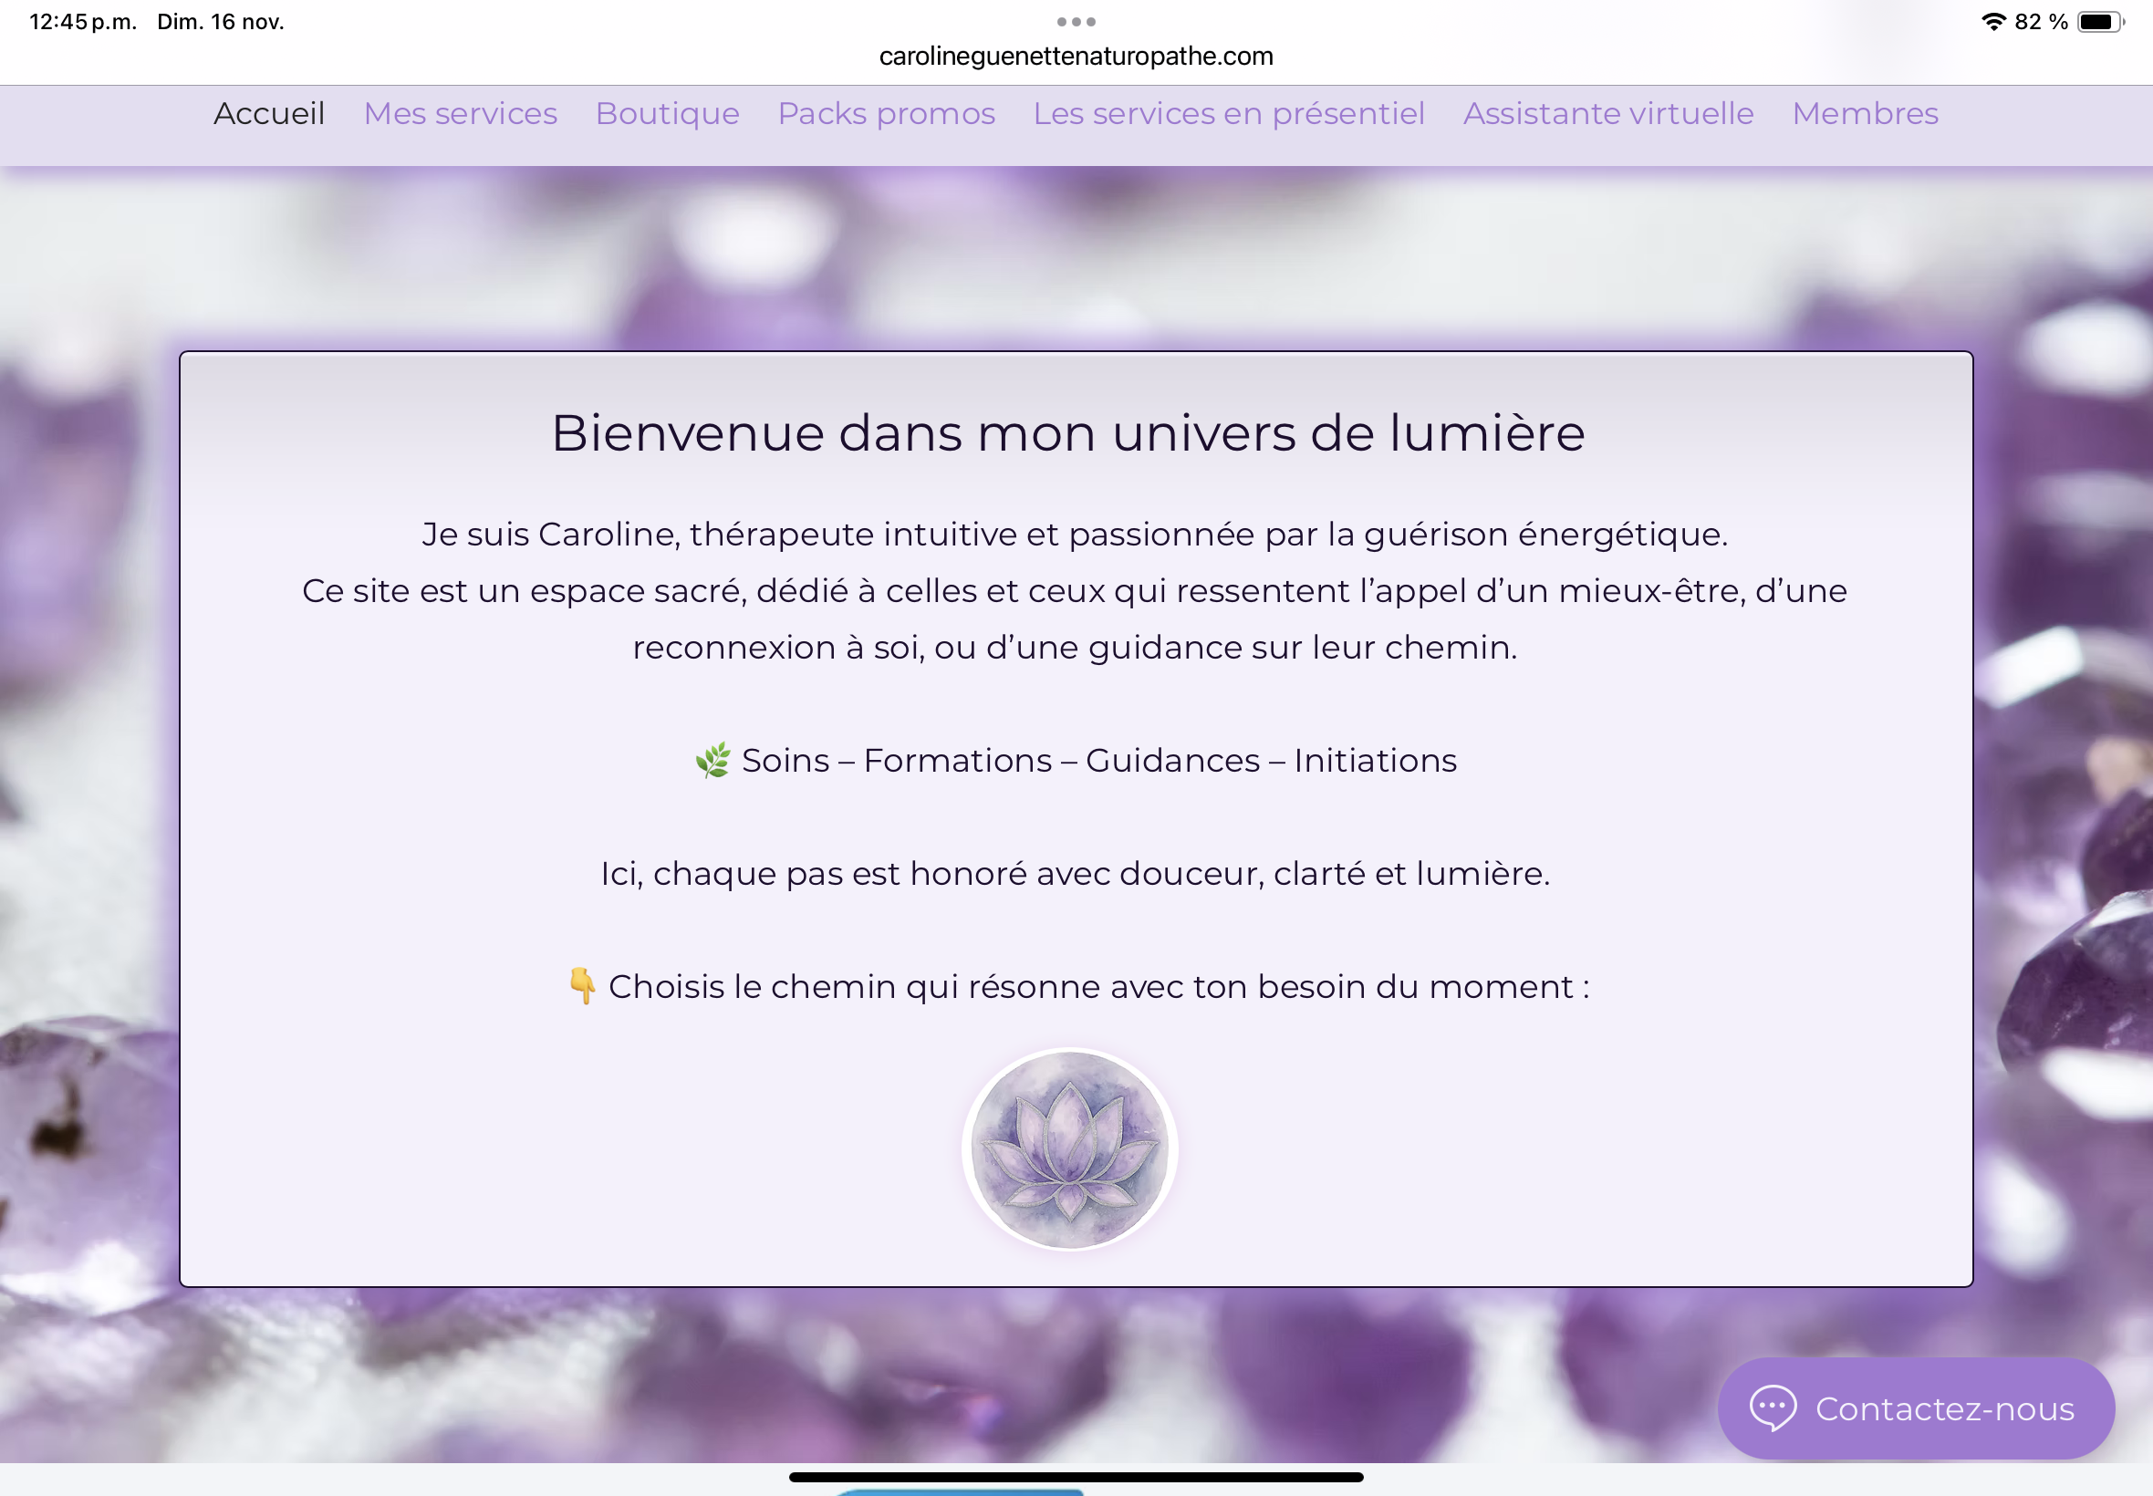Go to Mes services page
Screen dimensions: 2153x1496
460,113
